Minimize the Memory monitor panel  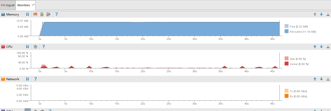328,14
